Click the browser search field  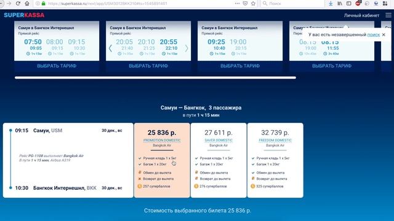point(292,4)
